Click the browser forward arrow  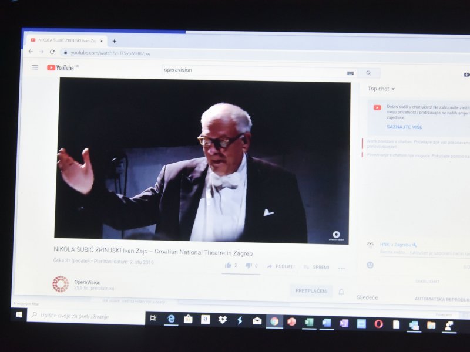(x=41, y=52)
